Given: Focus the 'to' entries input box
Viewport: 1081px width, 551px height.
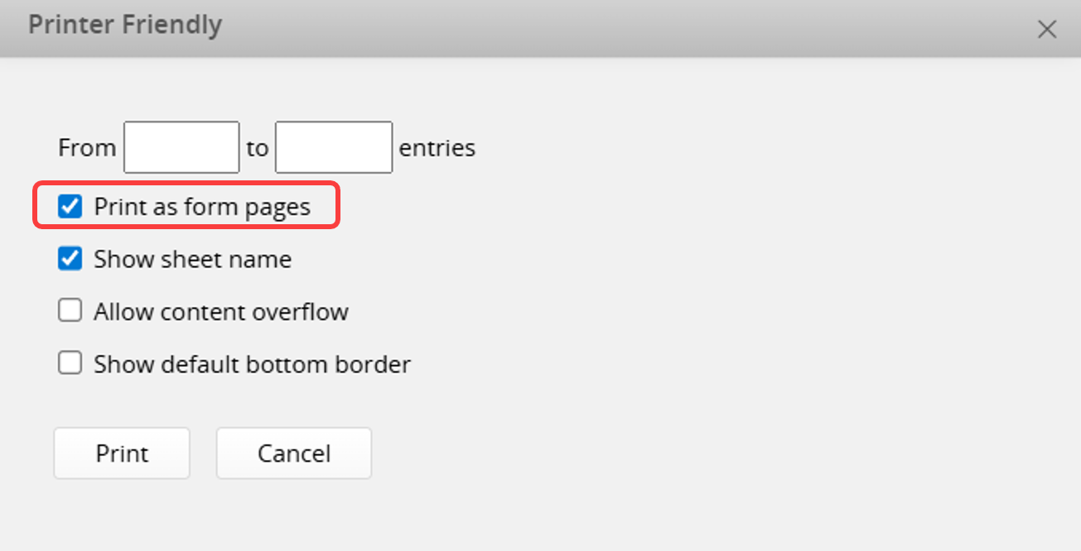Looking at the screenshot, I should [x=333, y=147].
